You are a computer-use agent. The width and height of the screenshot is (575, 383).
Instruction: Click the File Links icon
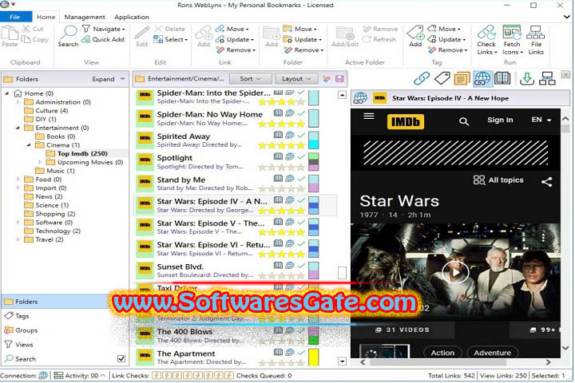[535, 32]
